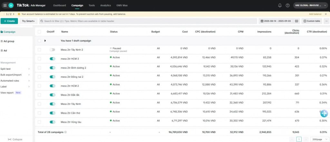The height and width of the screenshot is (142, 330).
Task: Click the floating assistant sparkle icon
Action: coord(324,113)
